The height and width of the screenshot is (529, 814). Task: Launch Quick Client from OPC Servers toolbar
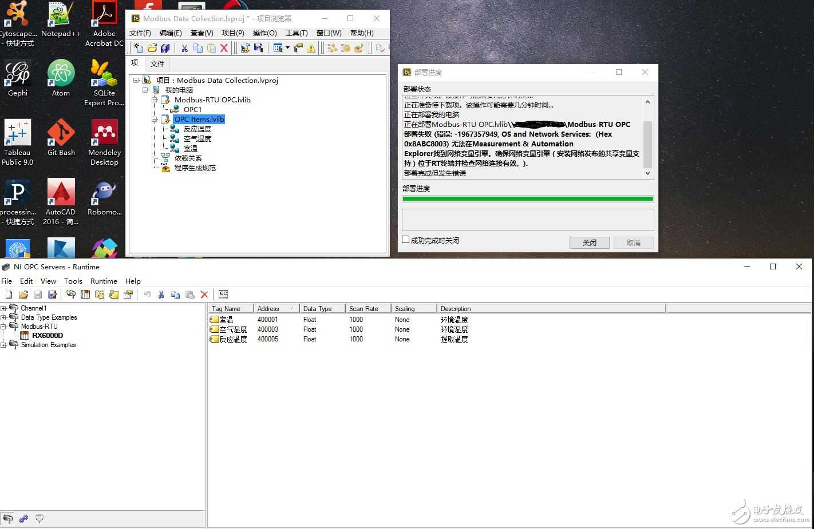223,295
